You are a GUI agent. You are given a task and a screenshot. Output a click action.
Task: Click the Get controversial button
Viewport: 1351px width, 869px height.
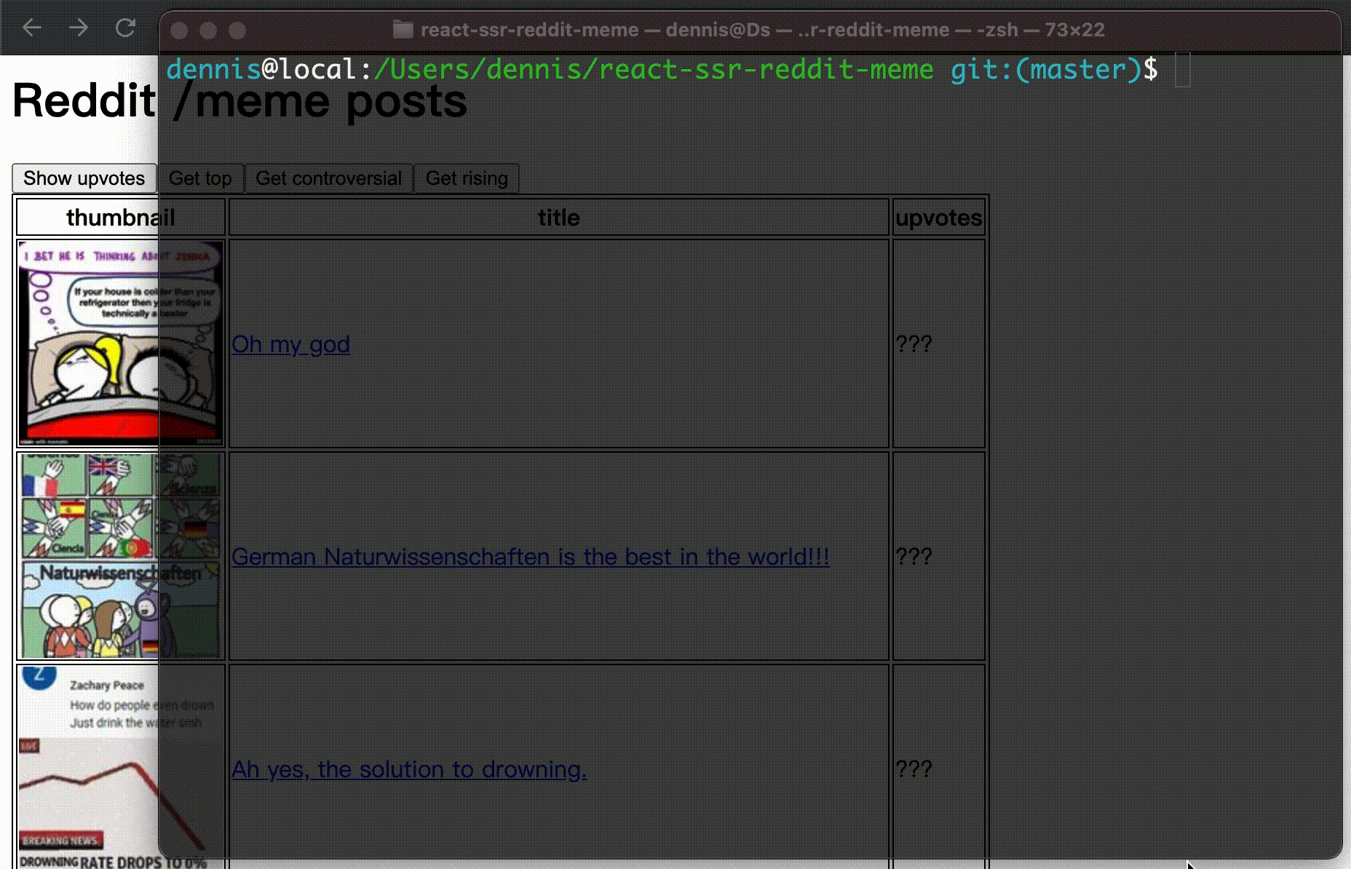328,178
